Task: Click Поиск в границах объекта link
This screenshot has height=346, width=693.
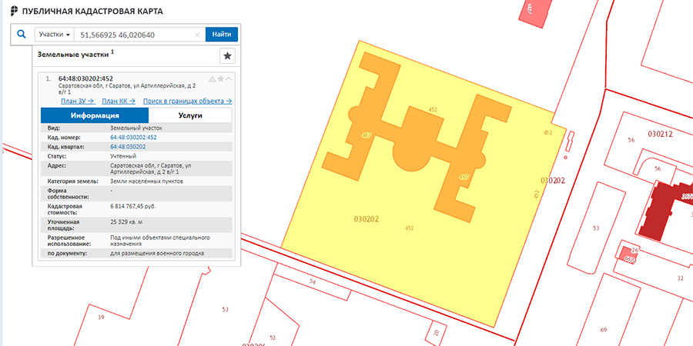Action: 188,101
